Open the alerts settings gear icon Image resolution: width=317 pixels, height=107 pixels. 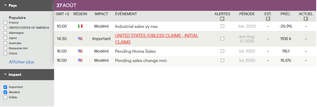[222, 19]
